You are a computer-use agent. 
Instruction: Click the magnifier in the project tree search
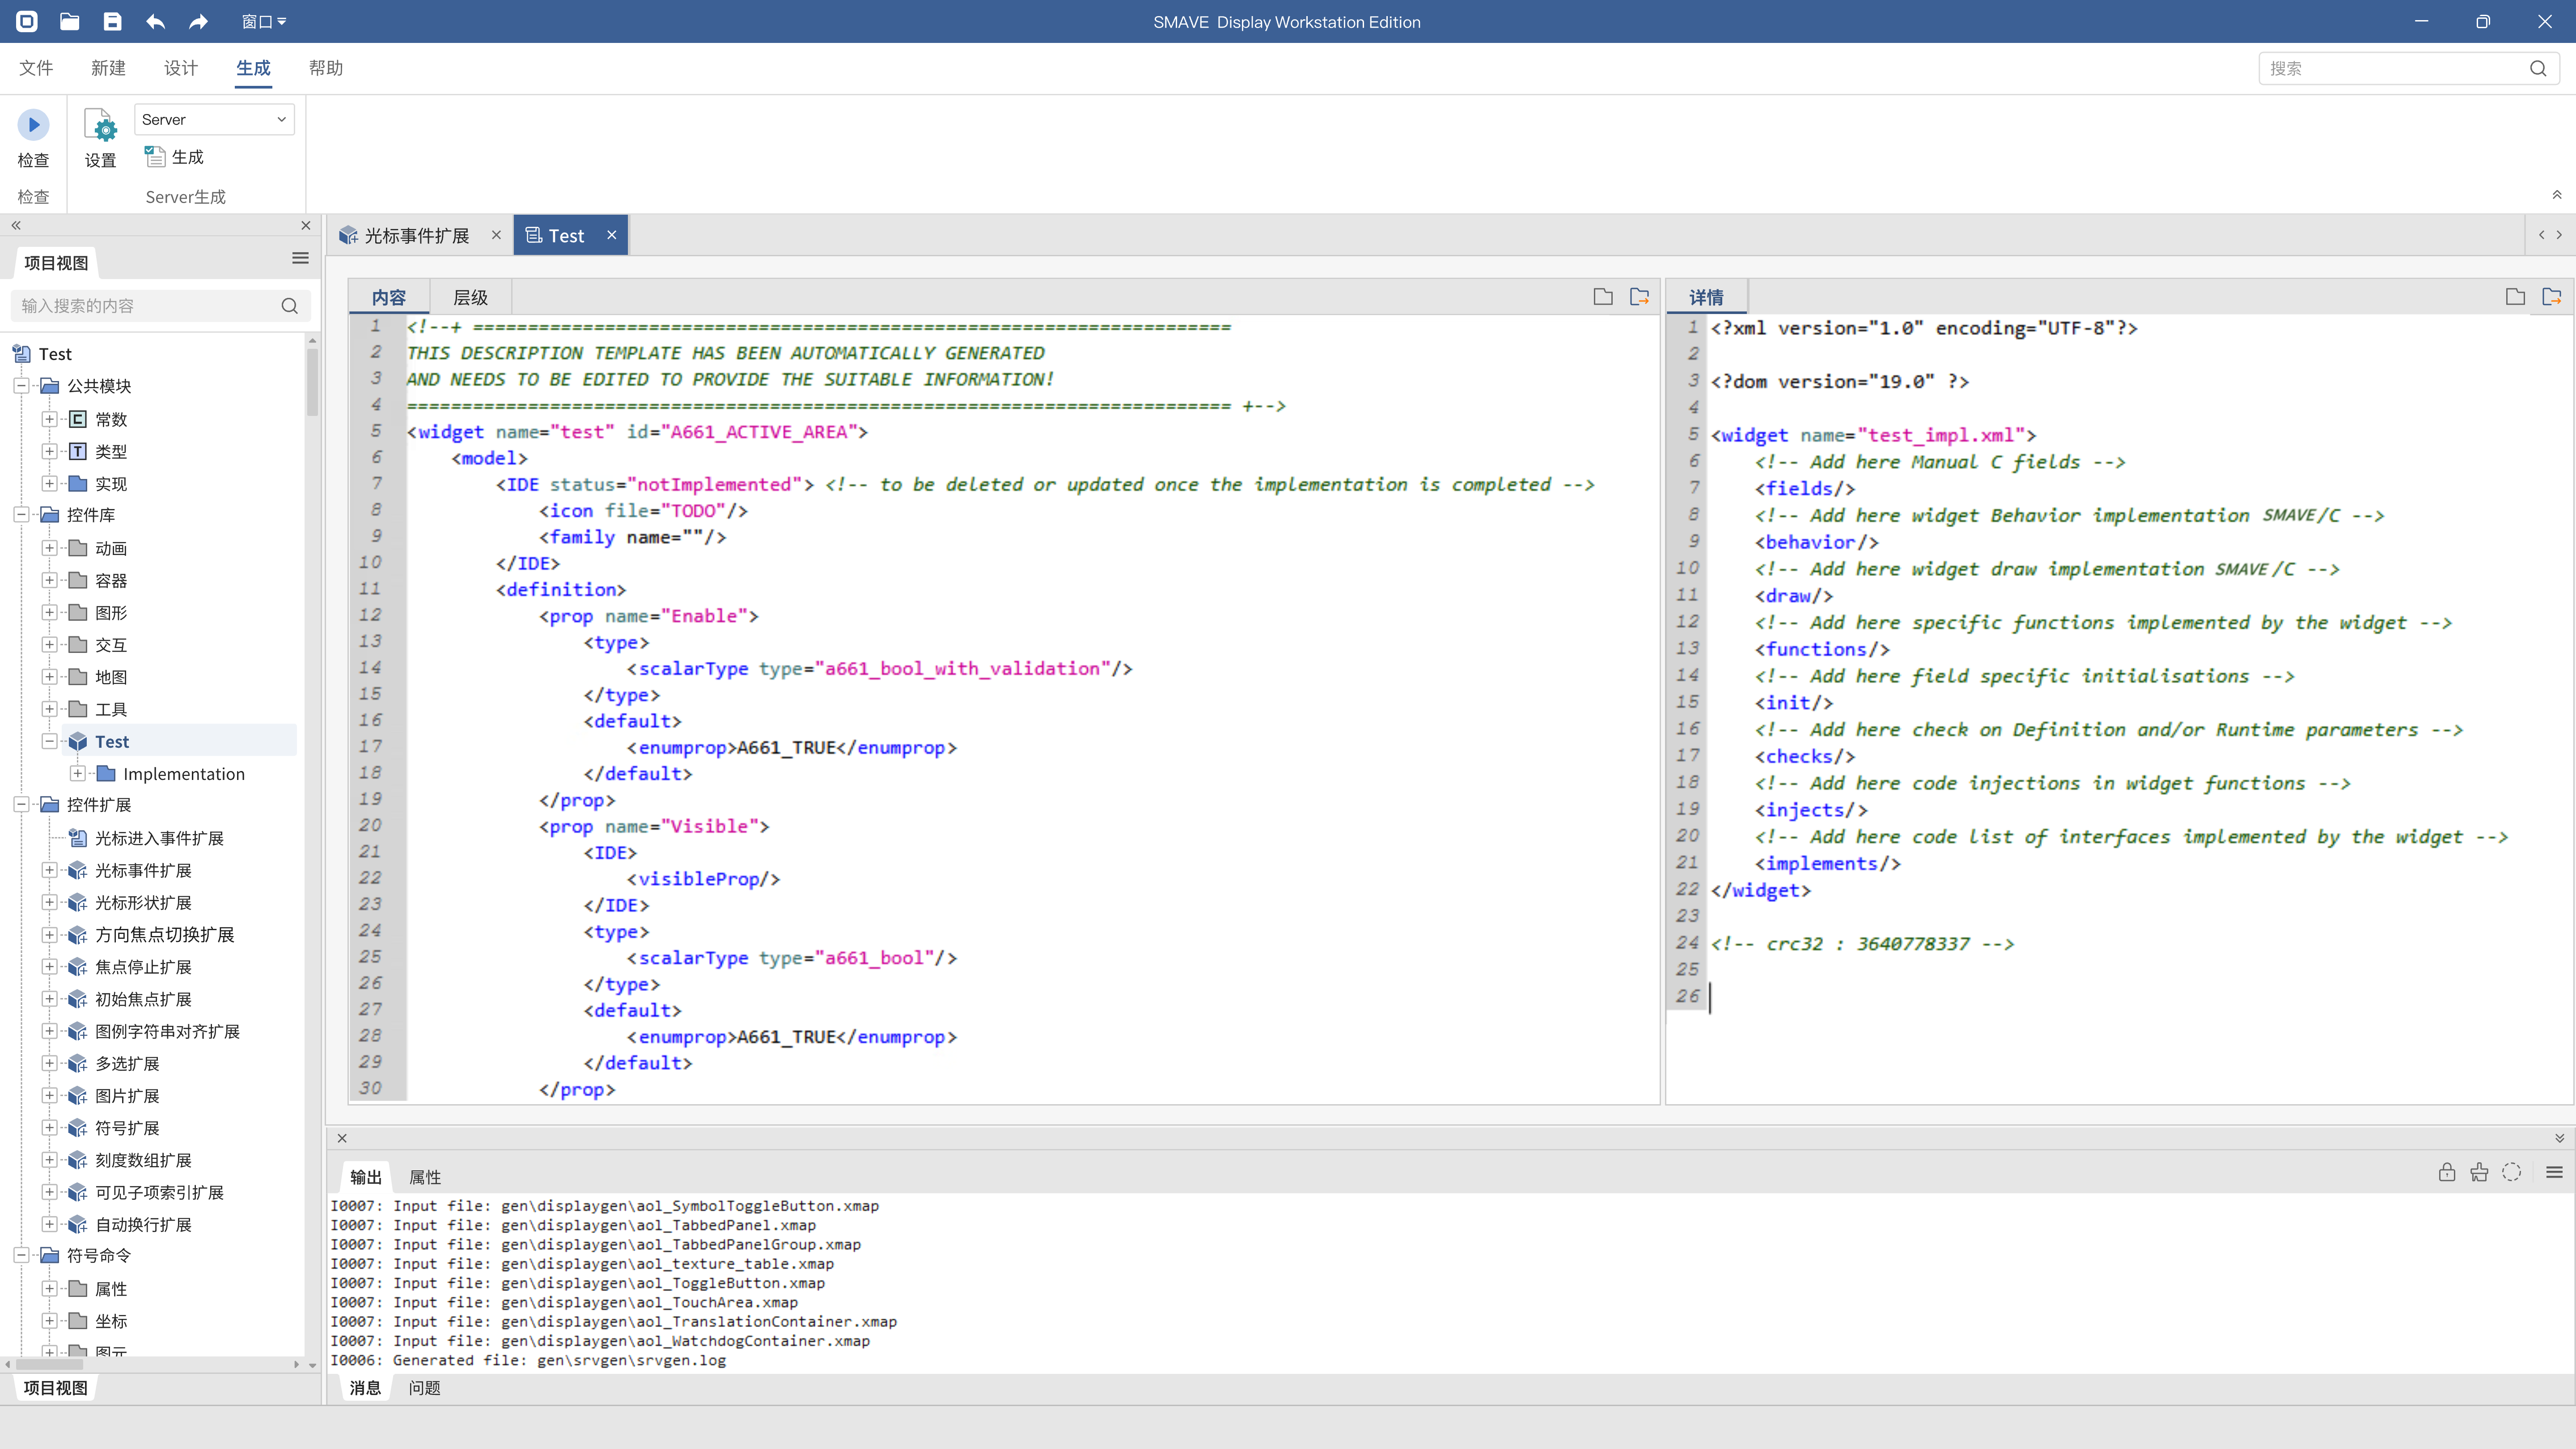290,306
